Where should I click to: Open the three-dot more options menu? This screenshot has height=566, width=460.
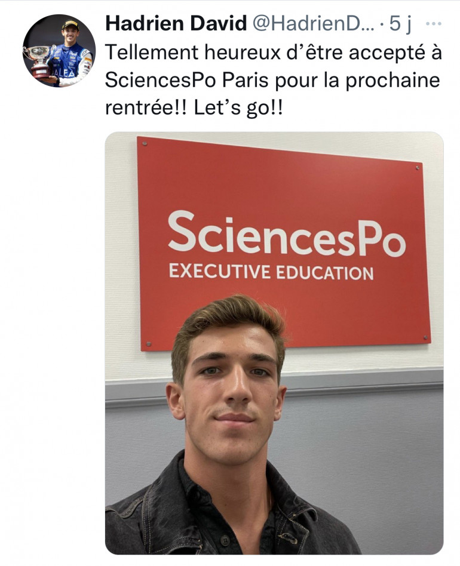click(433, 24)
